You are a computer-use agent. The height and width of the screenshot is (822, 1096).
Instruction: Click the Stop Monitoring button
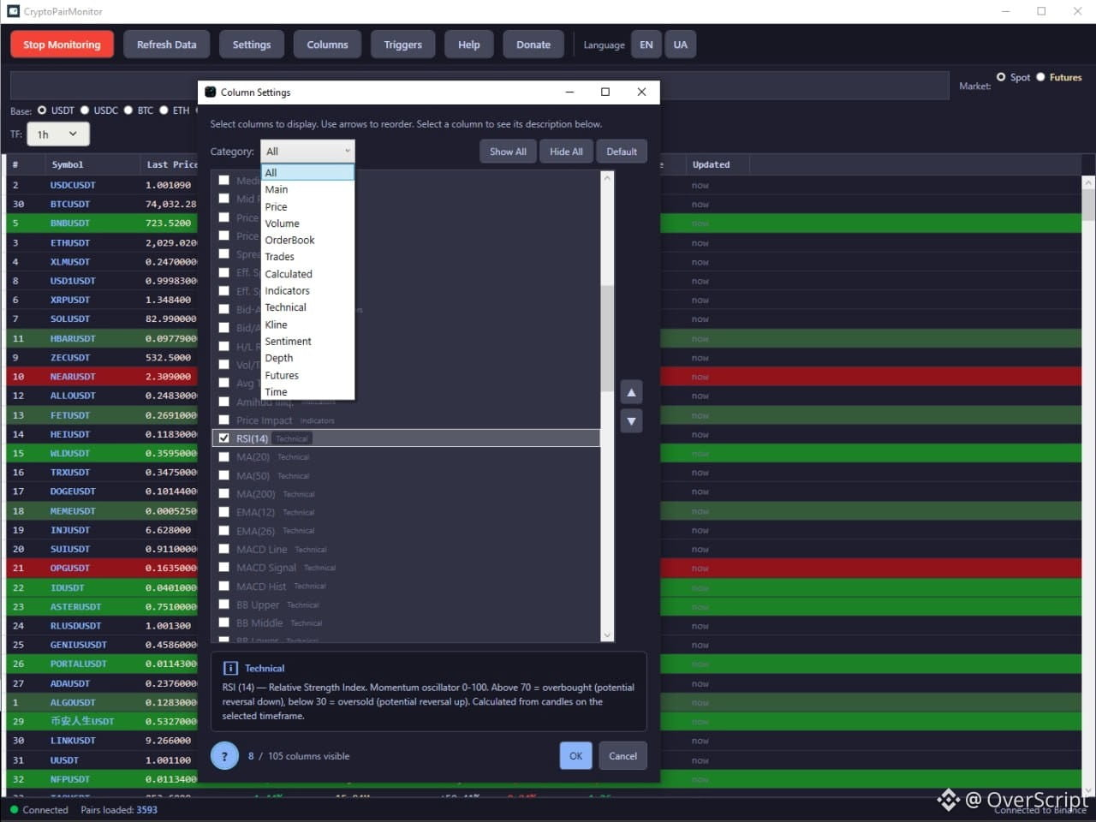[62, 45]
